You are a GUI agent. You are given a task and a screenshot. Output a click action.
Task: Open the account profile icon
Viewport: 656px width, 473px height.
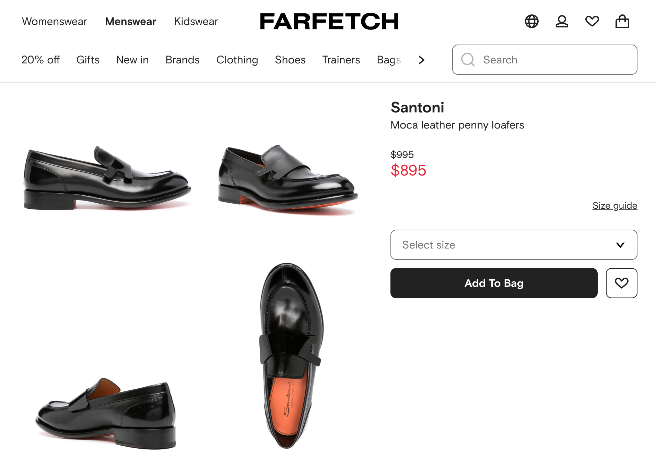click(x=562, y=21)
